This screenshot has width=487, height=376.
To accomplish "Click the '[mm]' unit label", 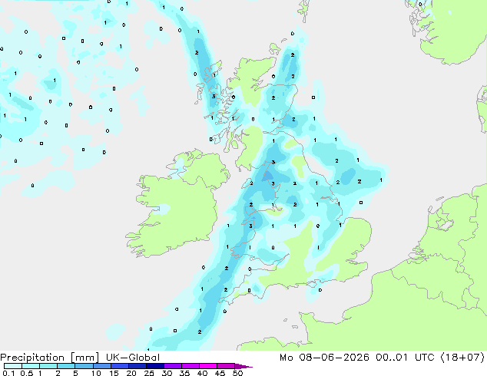I will click(x=84, y=358).
